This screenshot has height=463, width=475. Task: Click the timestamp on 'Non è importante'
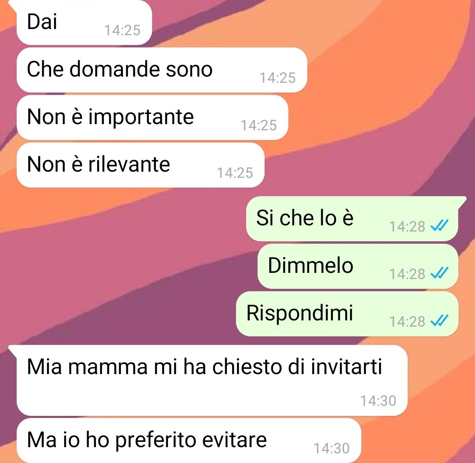tap(259, 125)
